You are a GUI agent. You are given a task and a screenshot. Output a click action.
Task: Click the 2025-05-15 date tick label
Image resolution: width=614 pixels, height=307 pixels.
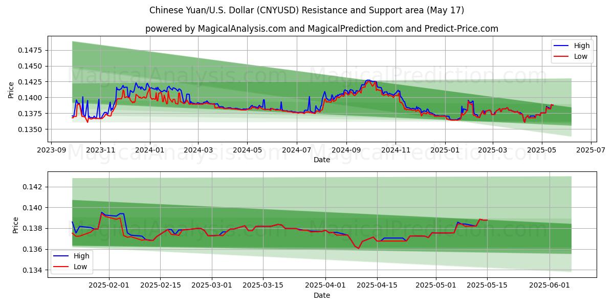pos(487,286)
